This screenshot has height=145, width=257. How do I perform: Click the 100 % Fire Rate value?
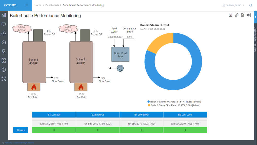(33, 94)
